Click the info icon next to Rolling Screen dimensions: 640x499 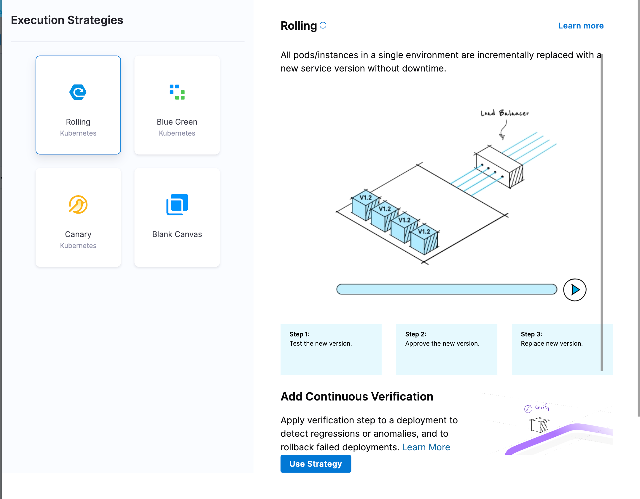click(x=323, y=26)
